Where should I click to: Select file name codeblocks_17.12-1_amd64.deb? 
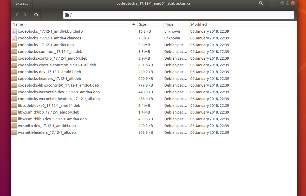point(46,45)
